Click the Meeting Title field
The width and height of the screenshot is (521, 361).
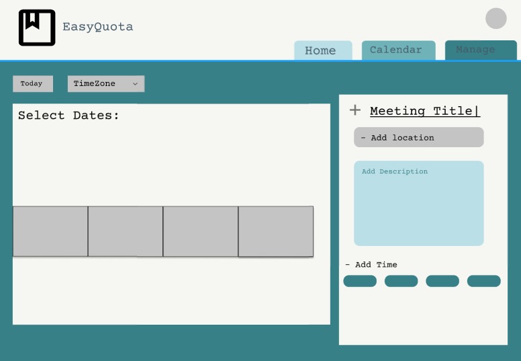[425, 111]
